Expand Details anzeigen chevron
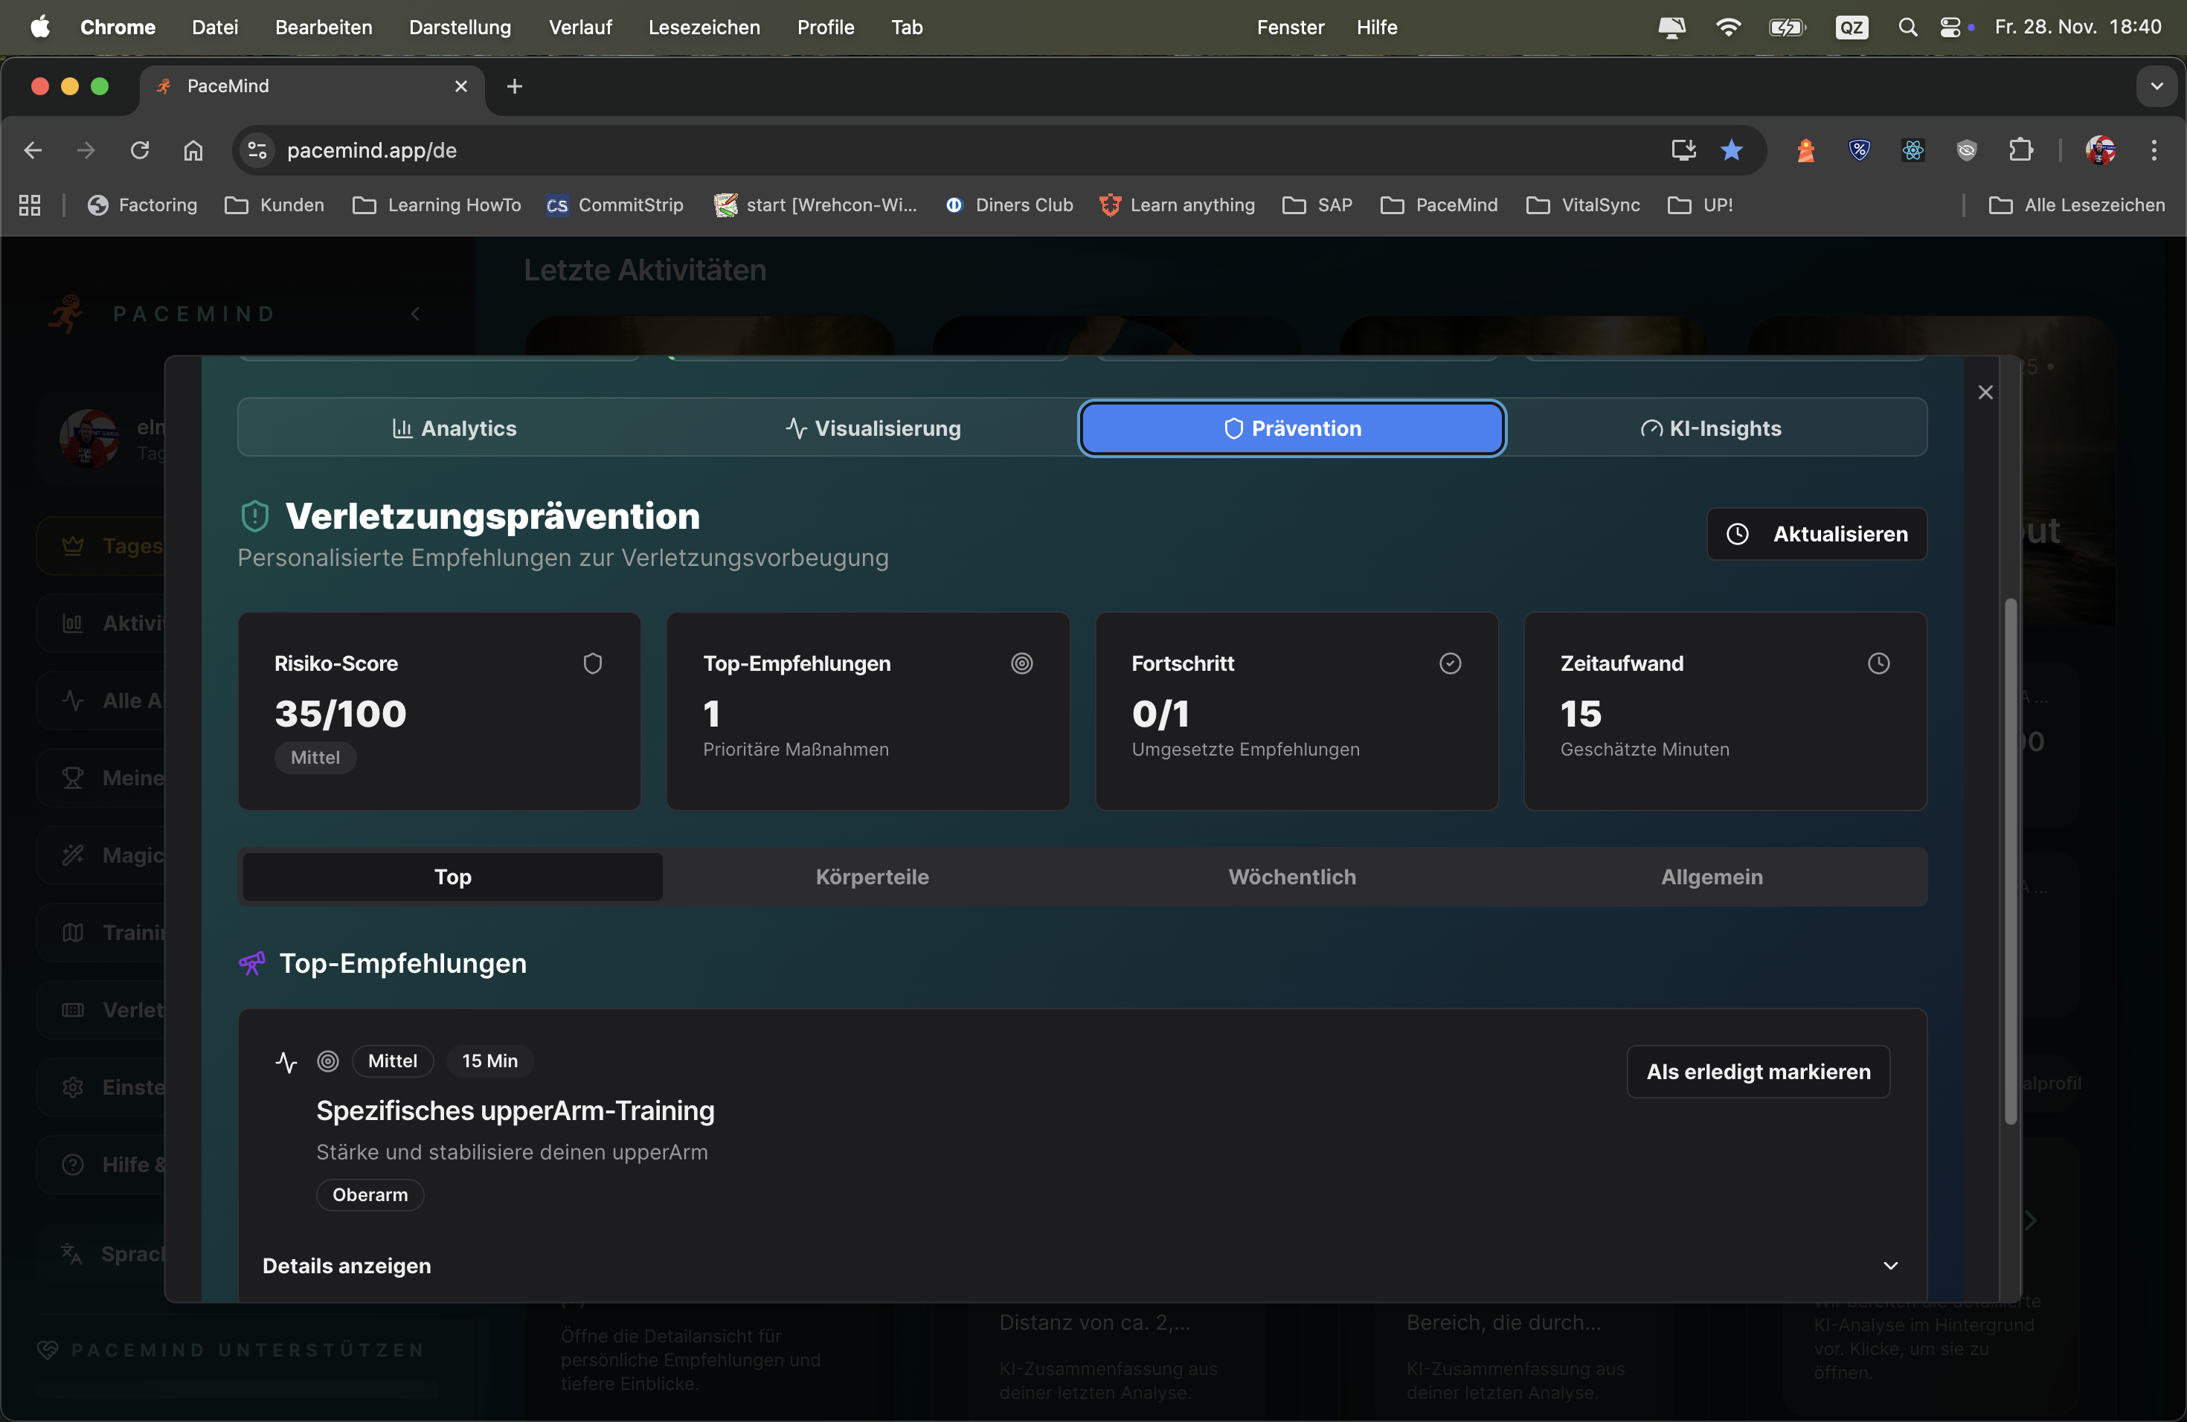Image resolution: width=2187 pixels, height=1422 pixels. pos(1890,1266)
